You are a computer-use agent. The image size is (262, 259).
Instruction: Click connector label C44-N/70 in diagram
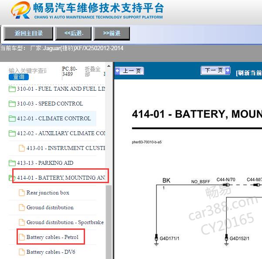point(226,180)
